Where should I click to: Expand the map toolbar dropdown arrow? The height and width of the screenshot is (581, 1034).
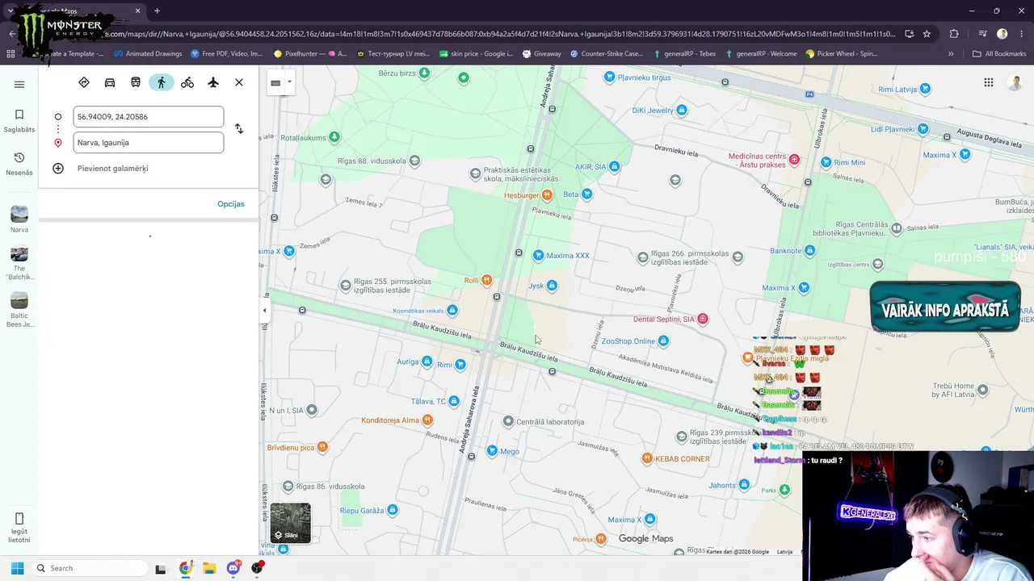pos(289,82)
